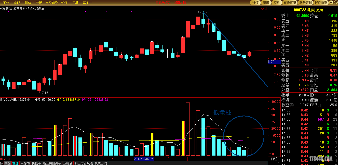Click the red split-panel icon above the price axis
This screenshot has height=165, width=338.
point(266,8)
